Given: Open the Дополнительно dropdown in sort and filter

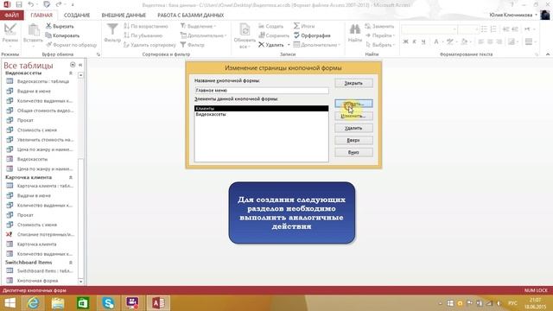Looking at the screenshot, I should tap(204, 35).
